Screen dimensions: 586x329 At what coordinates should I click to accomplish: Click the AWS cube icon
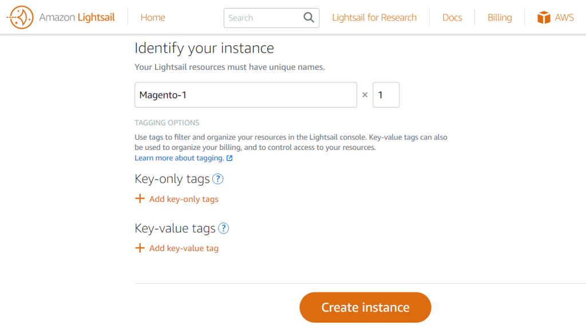pos(544,18)
